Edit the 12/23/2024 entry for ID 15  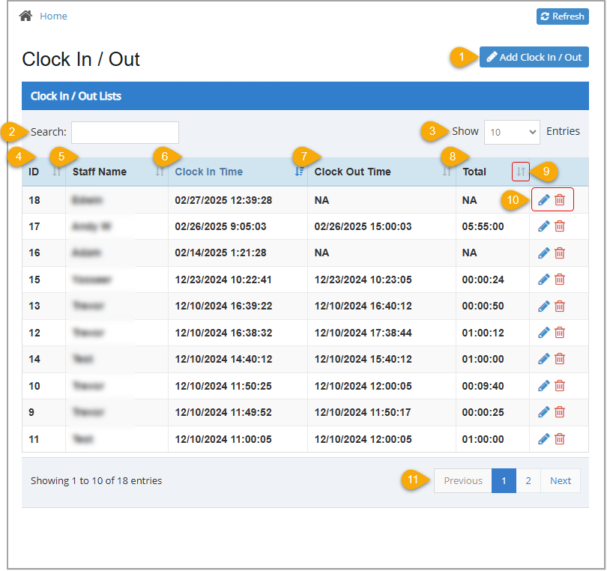tap(543, 279)
